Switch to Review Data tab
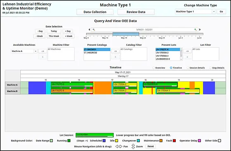231x151 pixels. 136,12
